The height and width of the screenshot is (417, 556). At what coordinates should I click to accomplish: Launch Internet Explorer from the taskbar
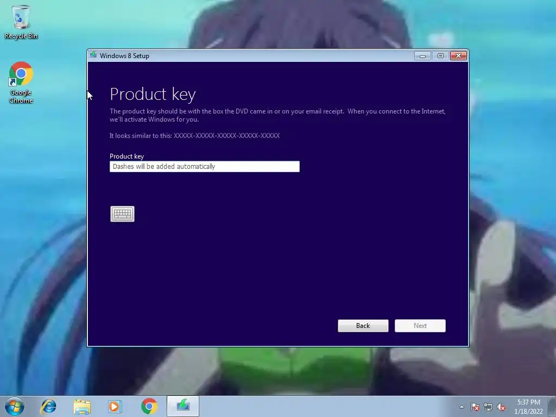48,406
